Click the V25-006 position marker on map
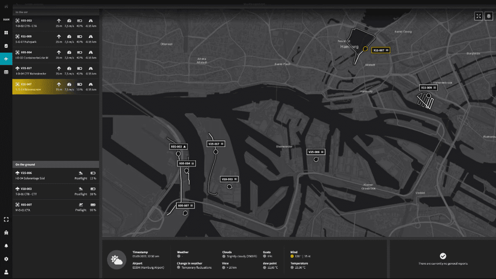Image resolution: width=496 pixels, height=279 pixels. click(316, 159)
